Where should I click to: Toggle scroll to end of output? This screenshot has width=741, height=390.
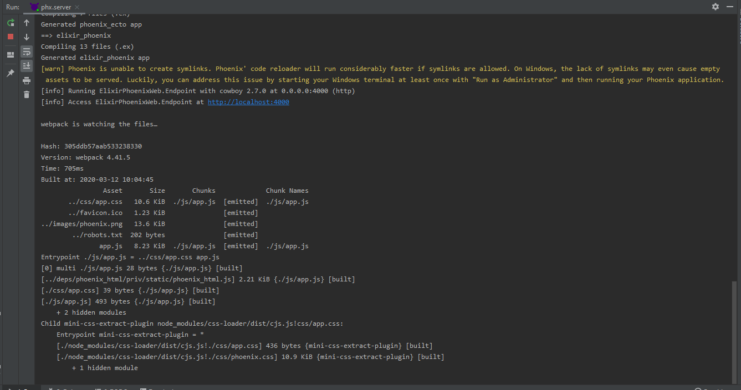click(x=27, y=66)
